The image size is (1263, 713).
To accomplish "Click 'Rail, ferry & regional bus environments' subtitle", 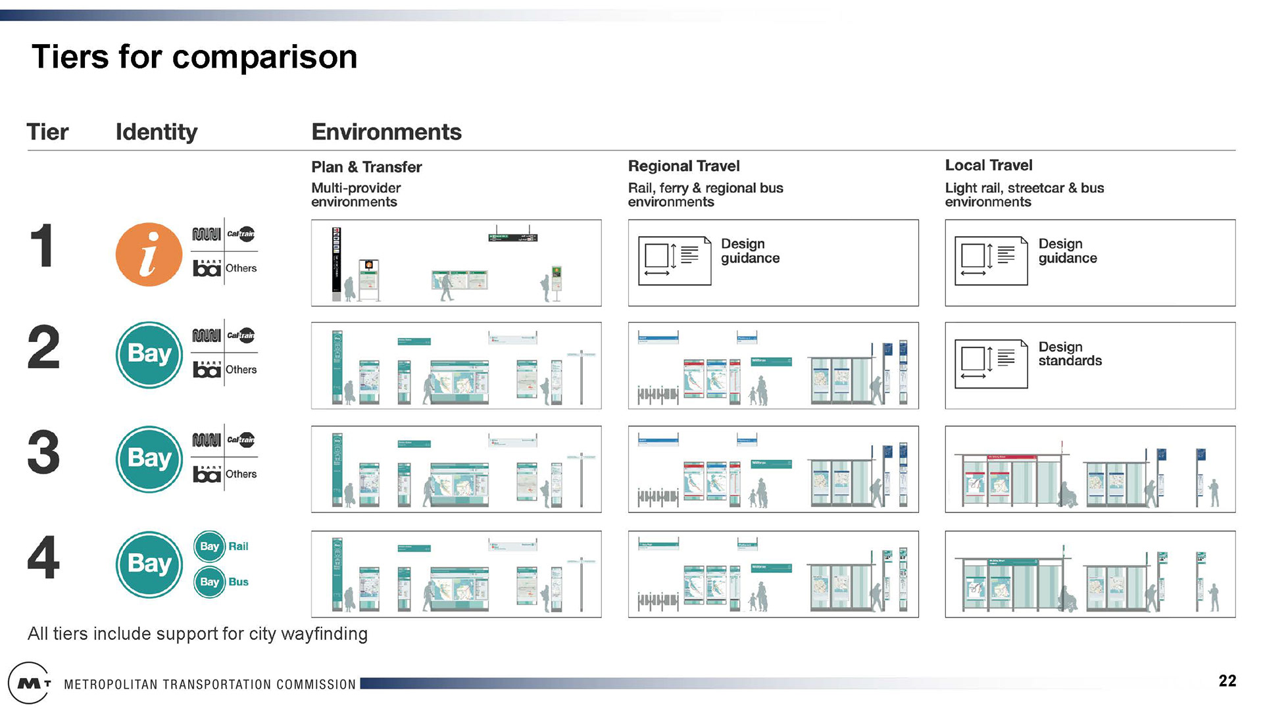I will tap(705, 195).
